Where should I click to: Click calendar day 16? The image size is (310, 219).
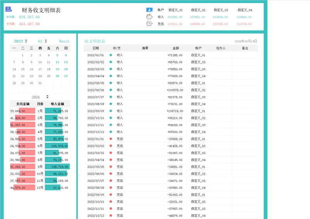(x=31, y=69)
